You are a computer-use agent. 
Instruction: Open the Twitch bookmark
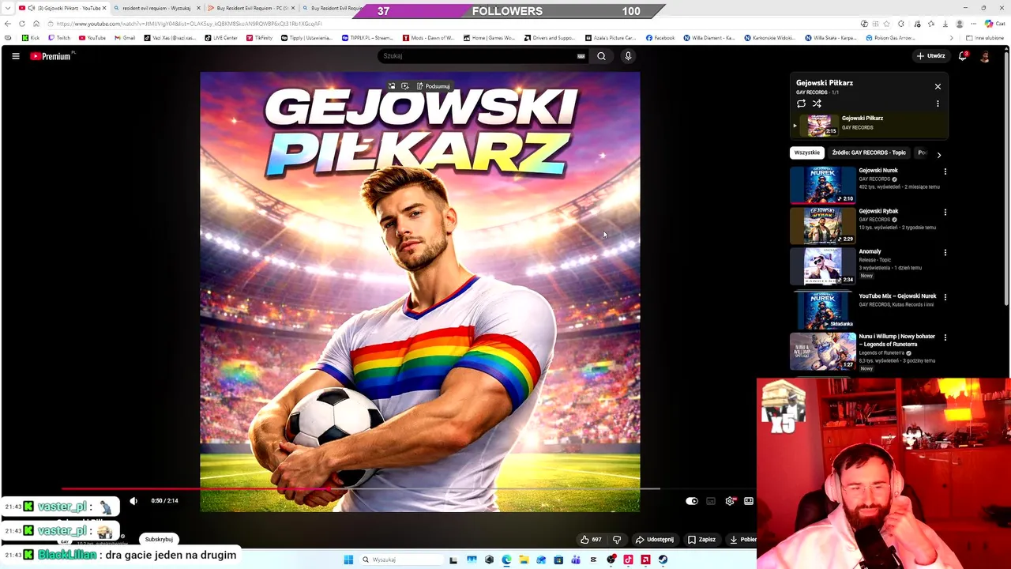59,38
